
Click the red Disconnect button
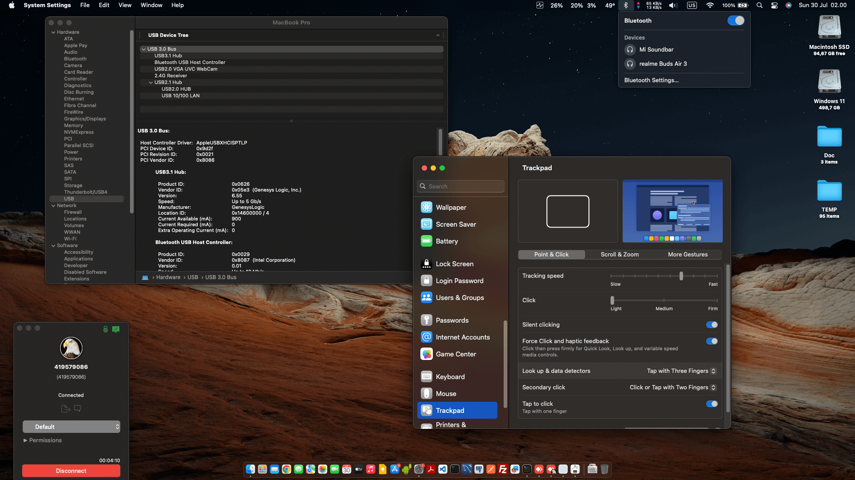71,471
